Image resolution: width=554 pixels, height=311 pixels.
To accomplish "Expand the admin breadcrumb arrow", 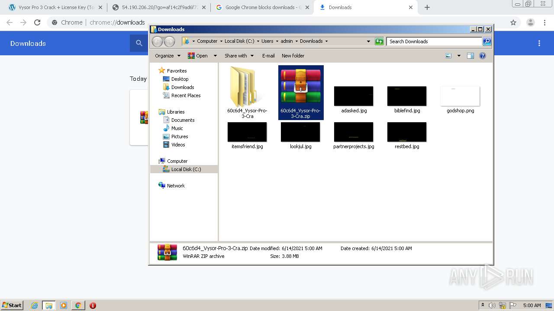I will 296,41.
